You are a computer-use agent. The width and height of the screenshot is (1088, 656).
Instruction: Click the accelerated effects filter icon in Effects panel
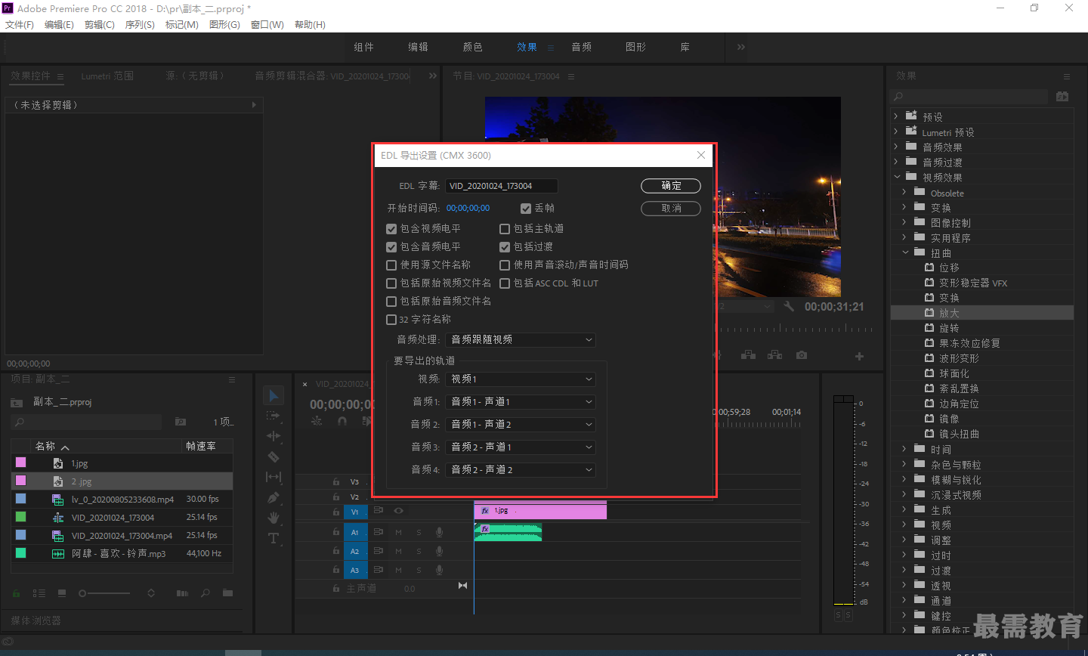click(1062, 97)
